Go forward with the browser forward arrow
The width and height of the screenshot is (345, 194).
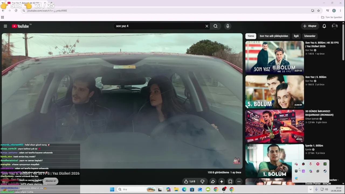[9, 11]
